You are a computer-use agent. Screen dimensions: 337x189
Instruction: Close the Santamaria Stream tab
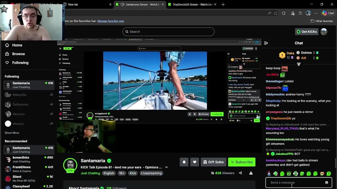[x=163, y=4]
